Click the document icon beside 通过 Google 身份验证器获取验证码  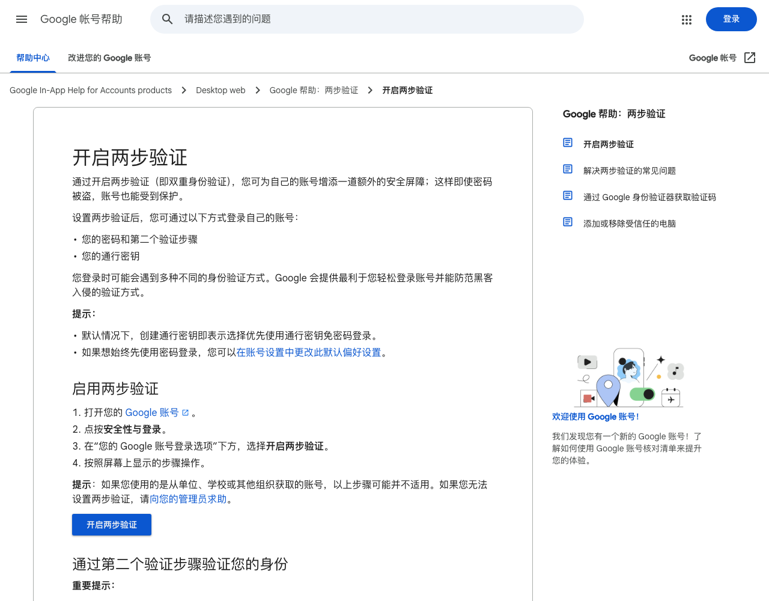[568, 195]
